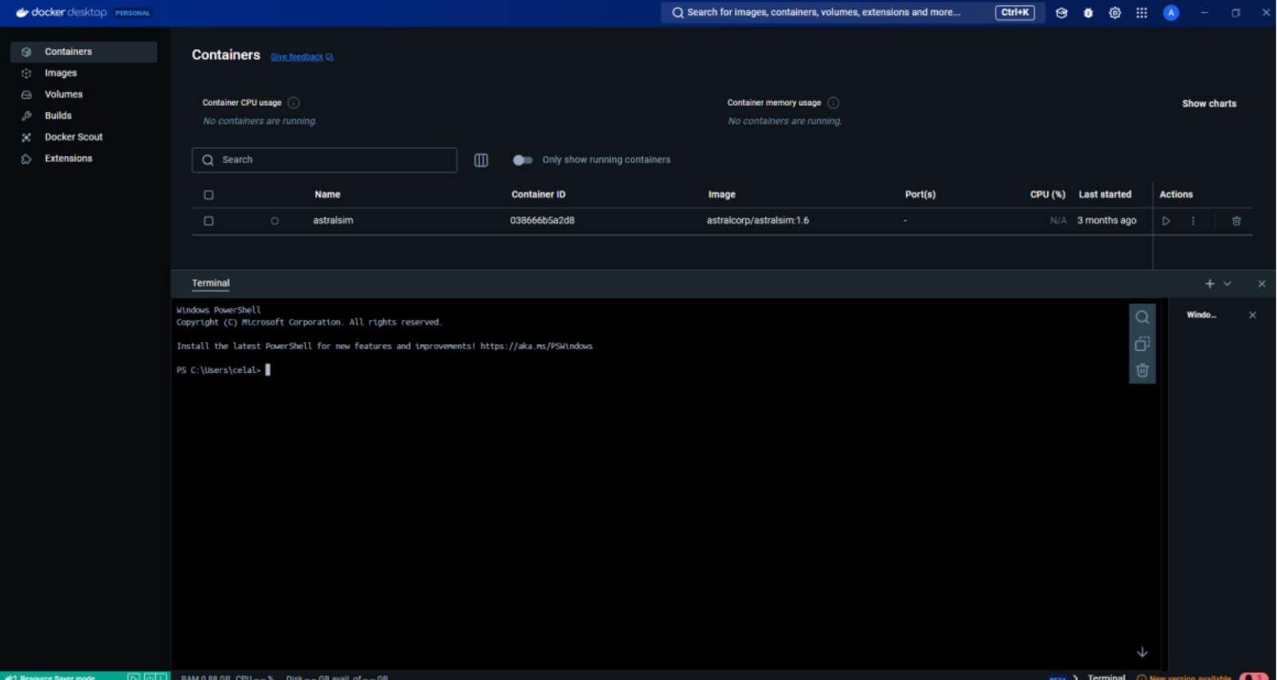This screenshot has width=1277, height=680.
Task: Open astralsim more actions kebab menu
Action: (1193, 221)
